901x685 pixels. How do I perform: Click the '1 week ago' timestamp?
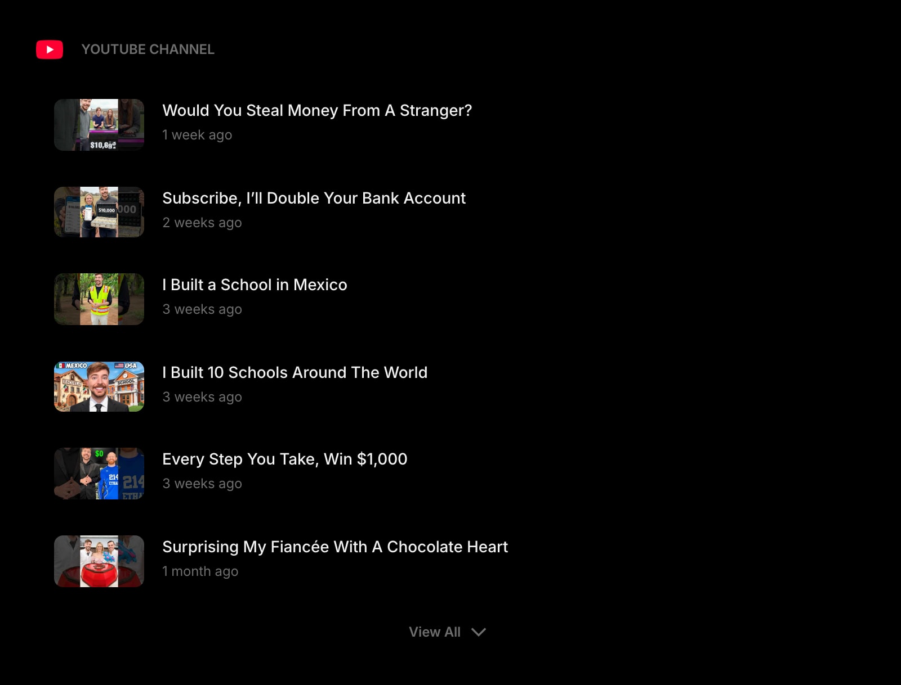(197, 135)
